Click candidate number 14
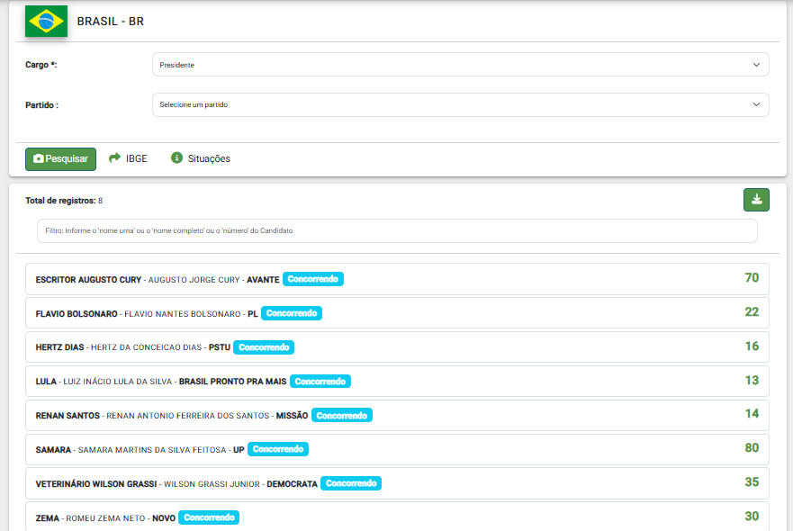 pos(752,414)
